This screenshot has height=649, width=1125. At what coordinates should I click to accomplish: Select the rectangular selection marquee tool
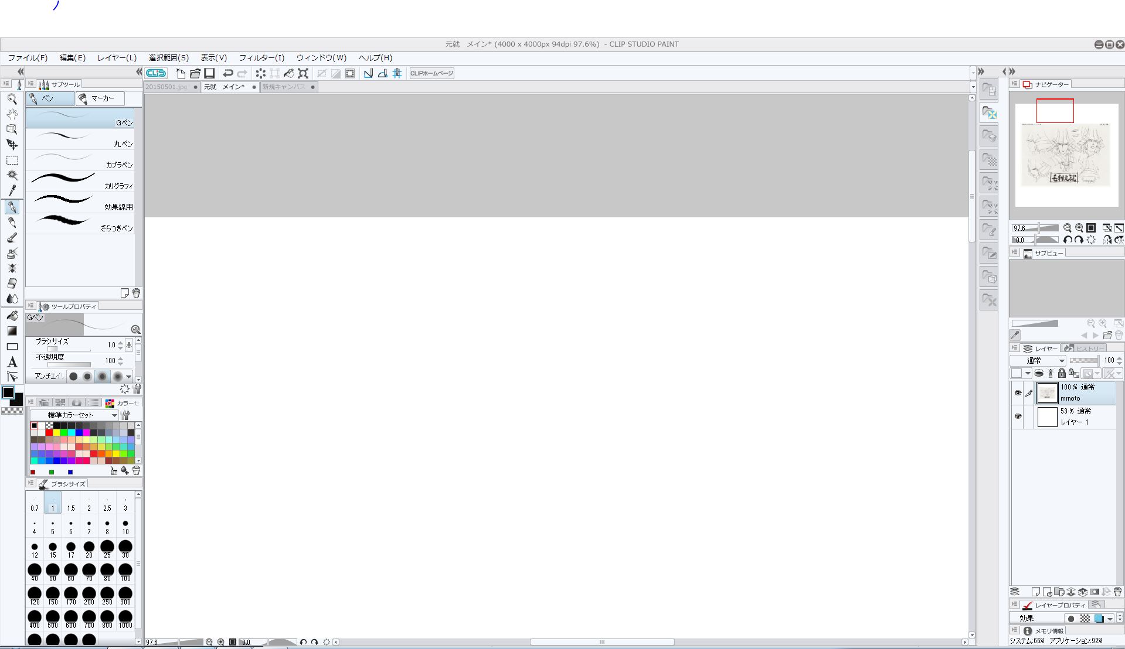[x=12, y=160]
